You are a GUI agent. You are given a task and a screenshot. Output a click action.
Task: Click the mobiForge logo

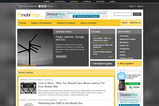tap(29, 15)
